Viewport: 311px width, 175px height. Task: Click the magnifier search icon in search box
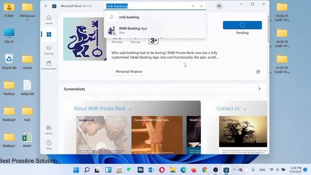201,6
